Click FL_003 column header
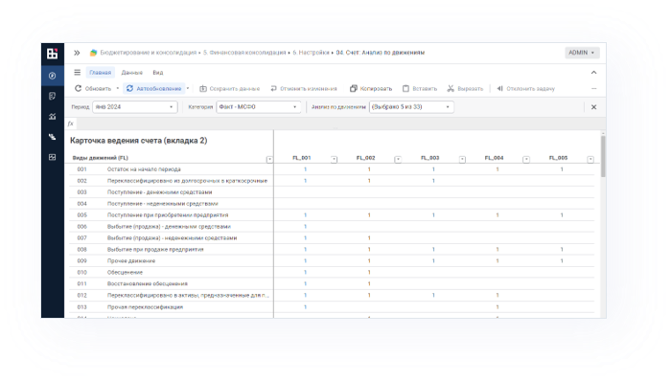671x381 pixels. coord(430,158)
